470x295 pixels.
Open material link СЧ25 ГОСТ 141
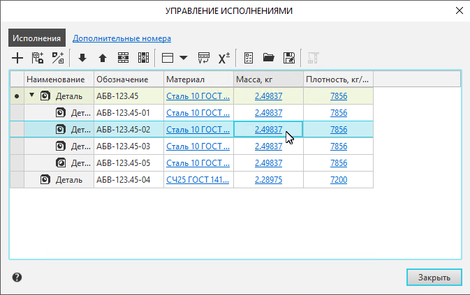198,179
